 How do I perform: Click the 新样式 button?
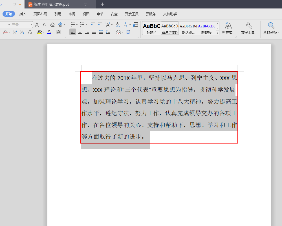click(x=228, y=28)
